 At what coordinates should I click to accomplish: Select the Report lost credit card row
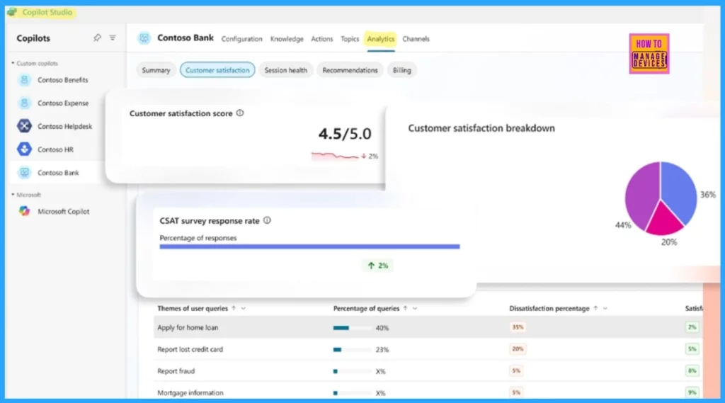coord(428,349)
